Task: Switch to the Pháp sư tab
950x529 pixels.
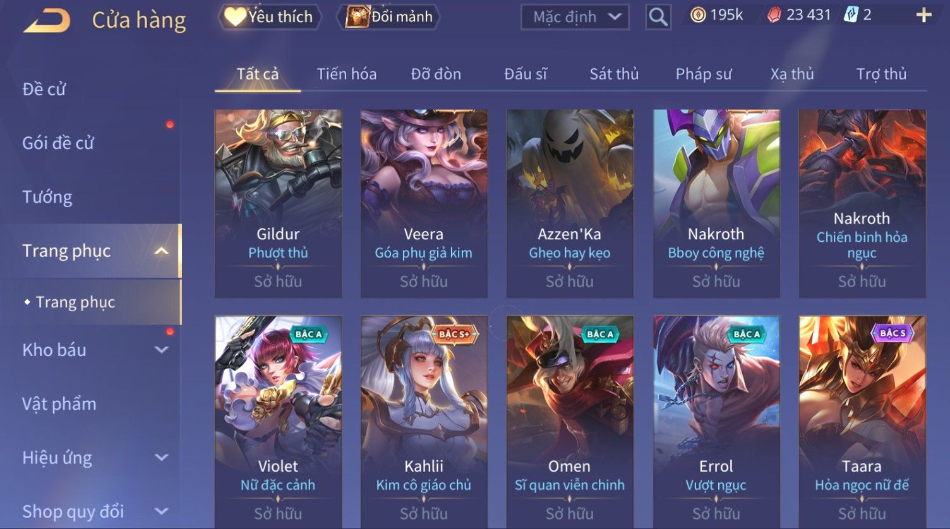Action: (x=704, y=74)
